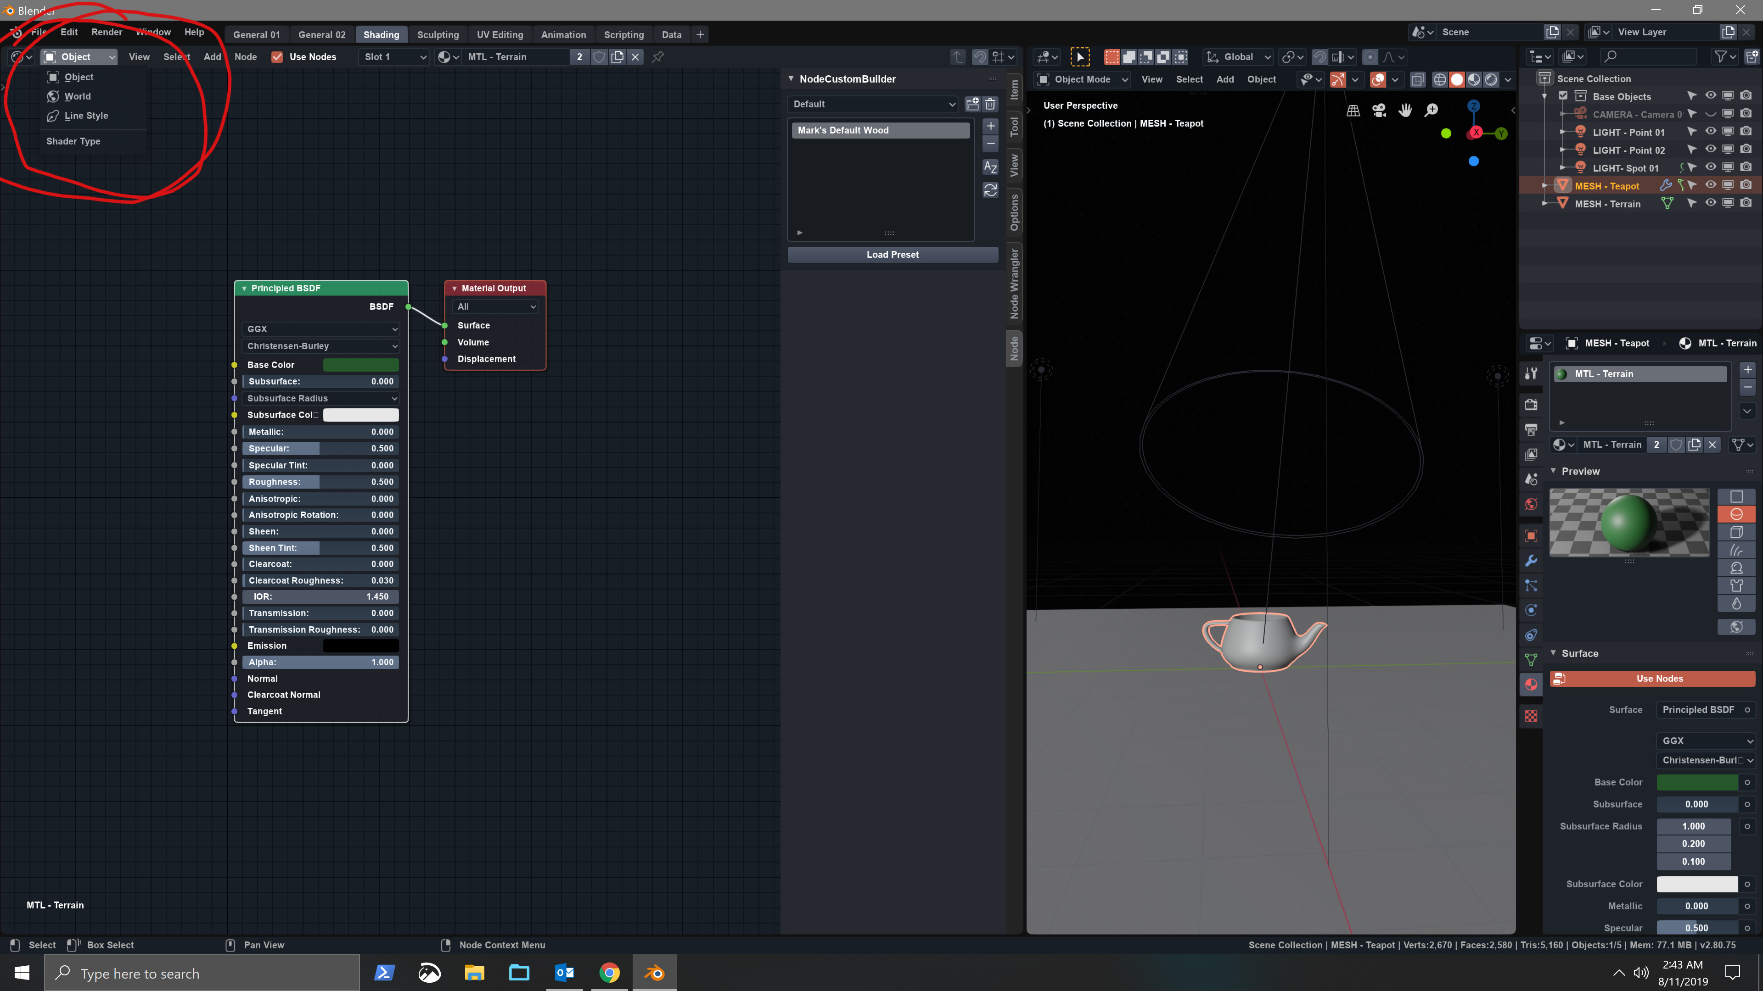Screen dimensions: 1763x991
Task: Toggle the Fake User shield for MTL - Terrain
Action: pyautogui.click(x=1676, y=445)
